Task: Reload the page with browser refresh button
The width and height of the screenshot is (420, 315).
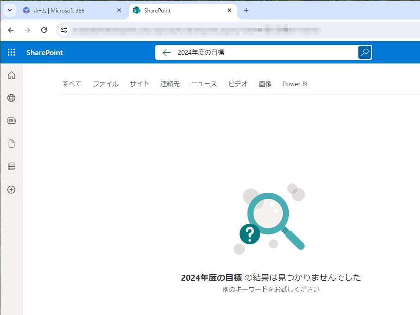Action: [x=44, y=30]
